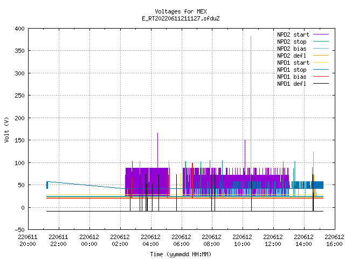The width and height of the screenshot is (345, 259).
Task: Click the red NPD1 bias legend line
Action: (321, 77)
